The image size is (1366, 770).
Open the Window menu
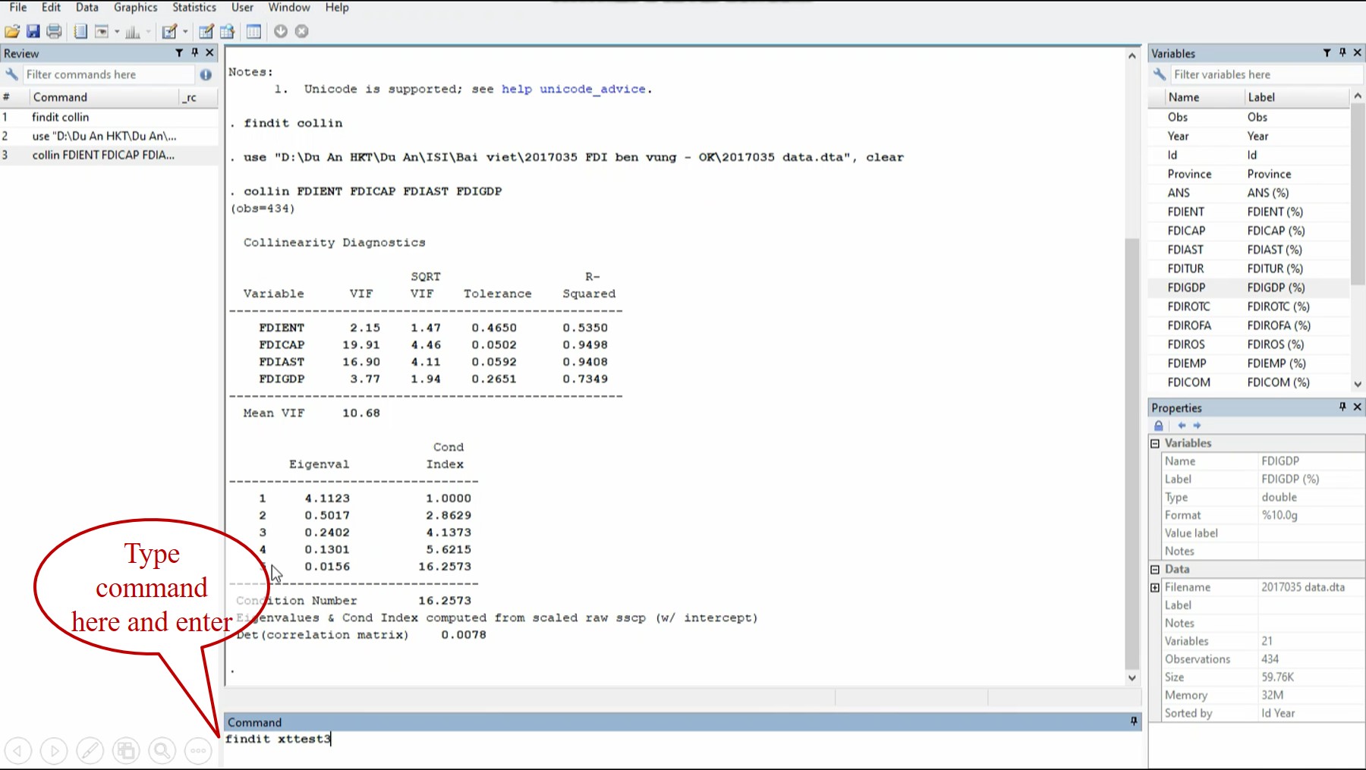pyautogui.click(x=289, y=8)
